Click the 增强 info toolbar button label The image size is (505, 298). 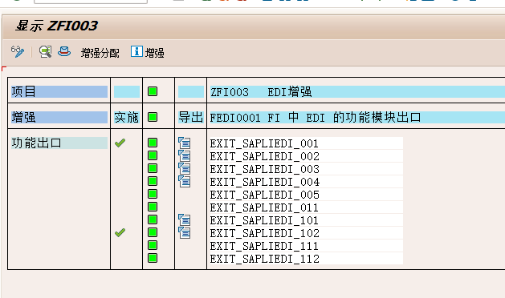click(x=155, y=53)
